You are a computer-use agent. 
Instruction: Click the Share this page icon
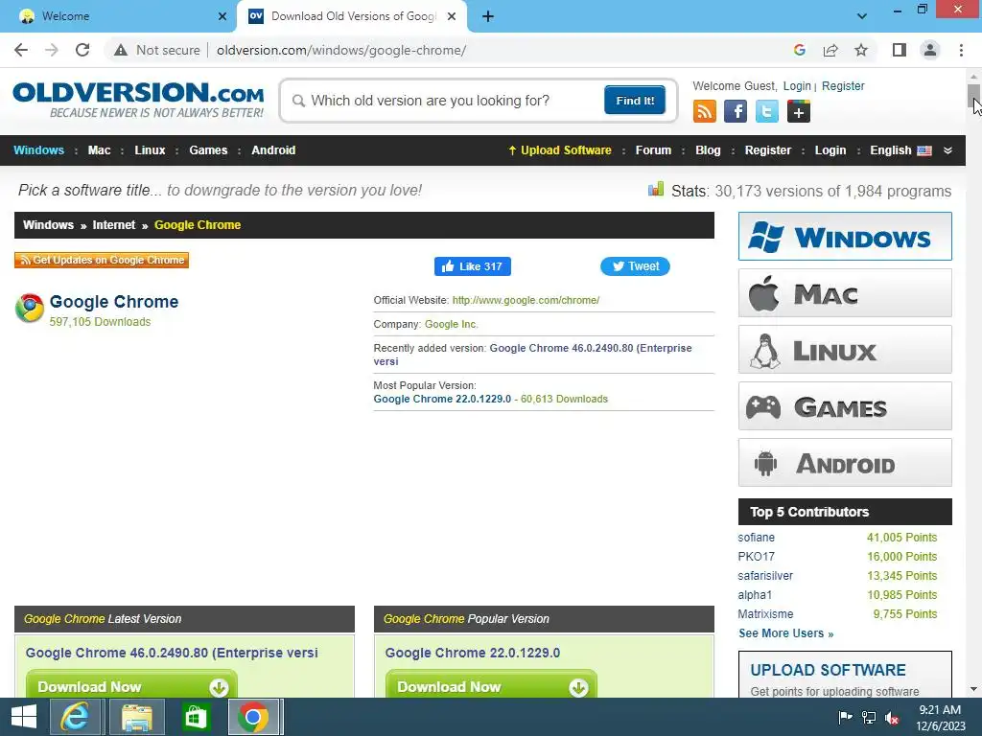pyautogui.click(x=830, y=50)
